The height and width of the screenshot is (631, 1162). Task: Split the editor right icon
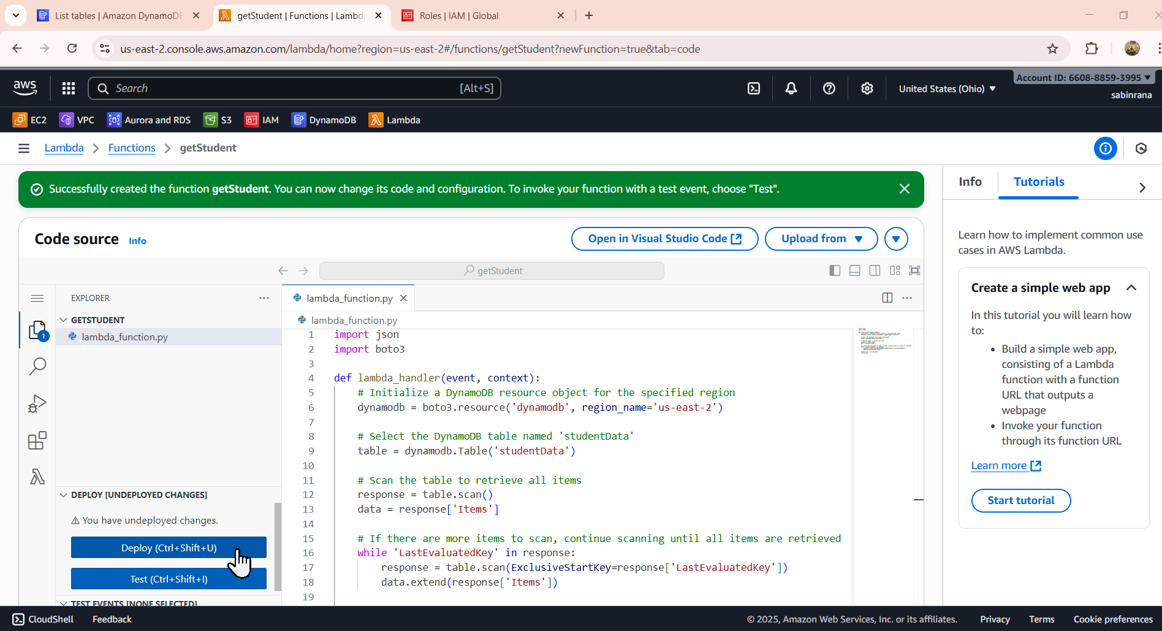(887, 297)
